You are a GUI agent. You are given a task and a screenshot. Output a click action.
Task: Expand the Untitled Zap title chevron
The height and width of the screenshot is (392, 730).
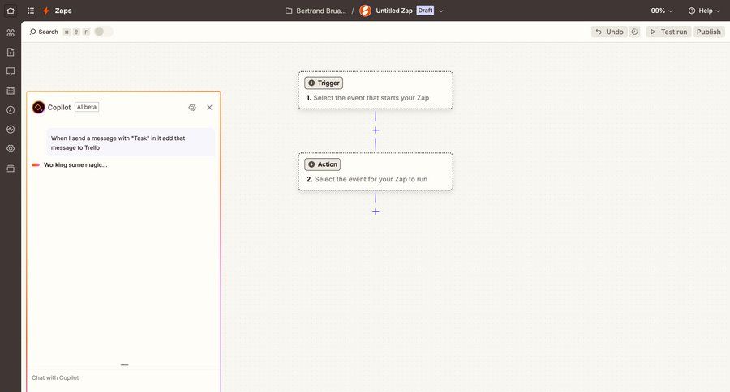pyautogui.click(x=441, y=11)
